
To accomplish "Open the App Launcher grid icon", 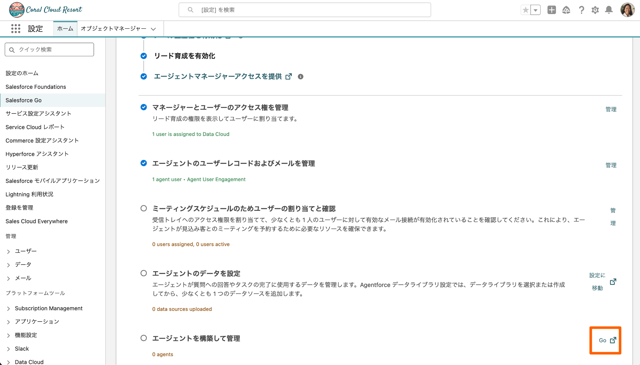I will 16,29.
